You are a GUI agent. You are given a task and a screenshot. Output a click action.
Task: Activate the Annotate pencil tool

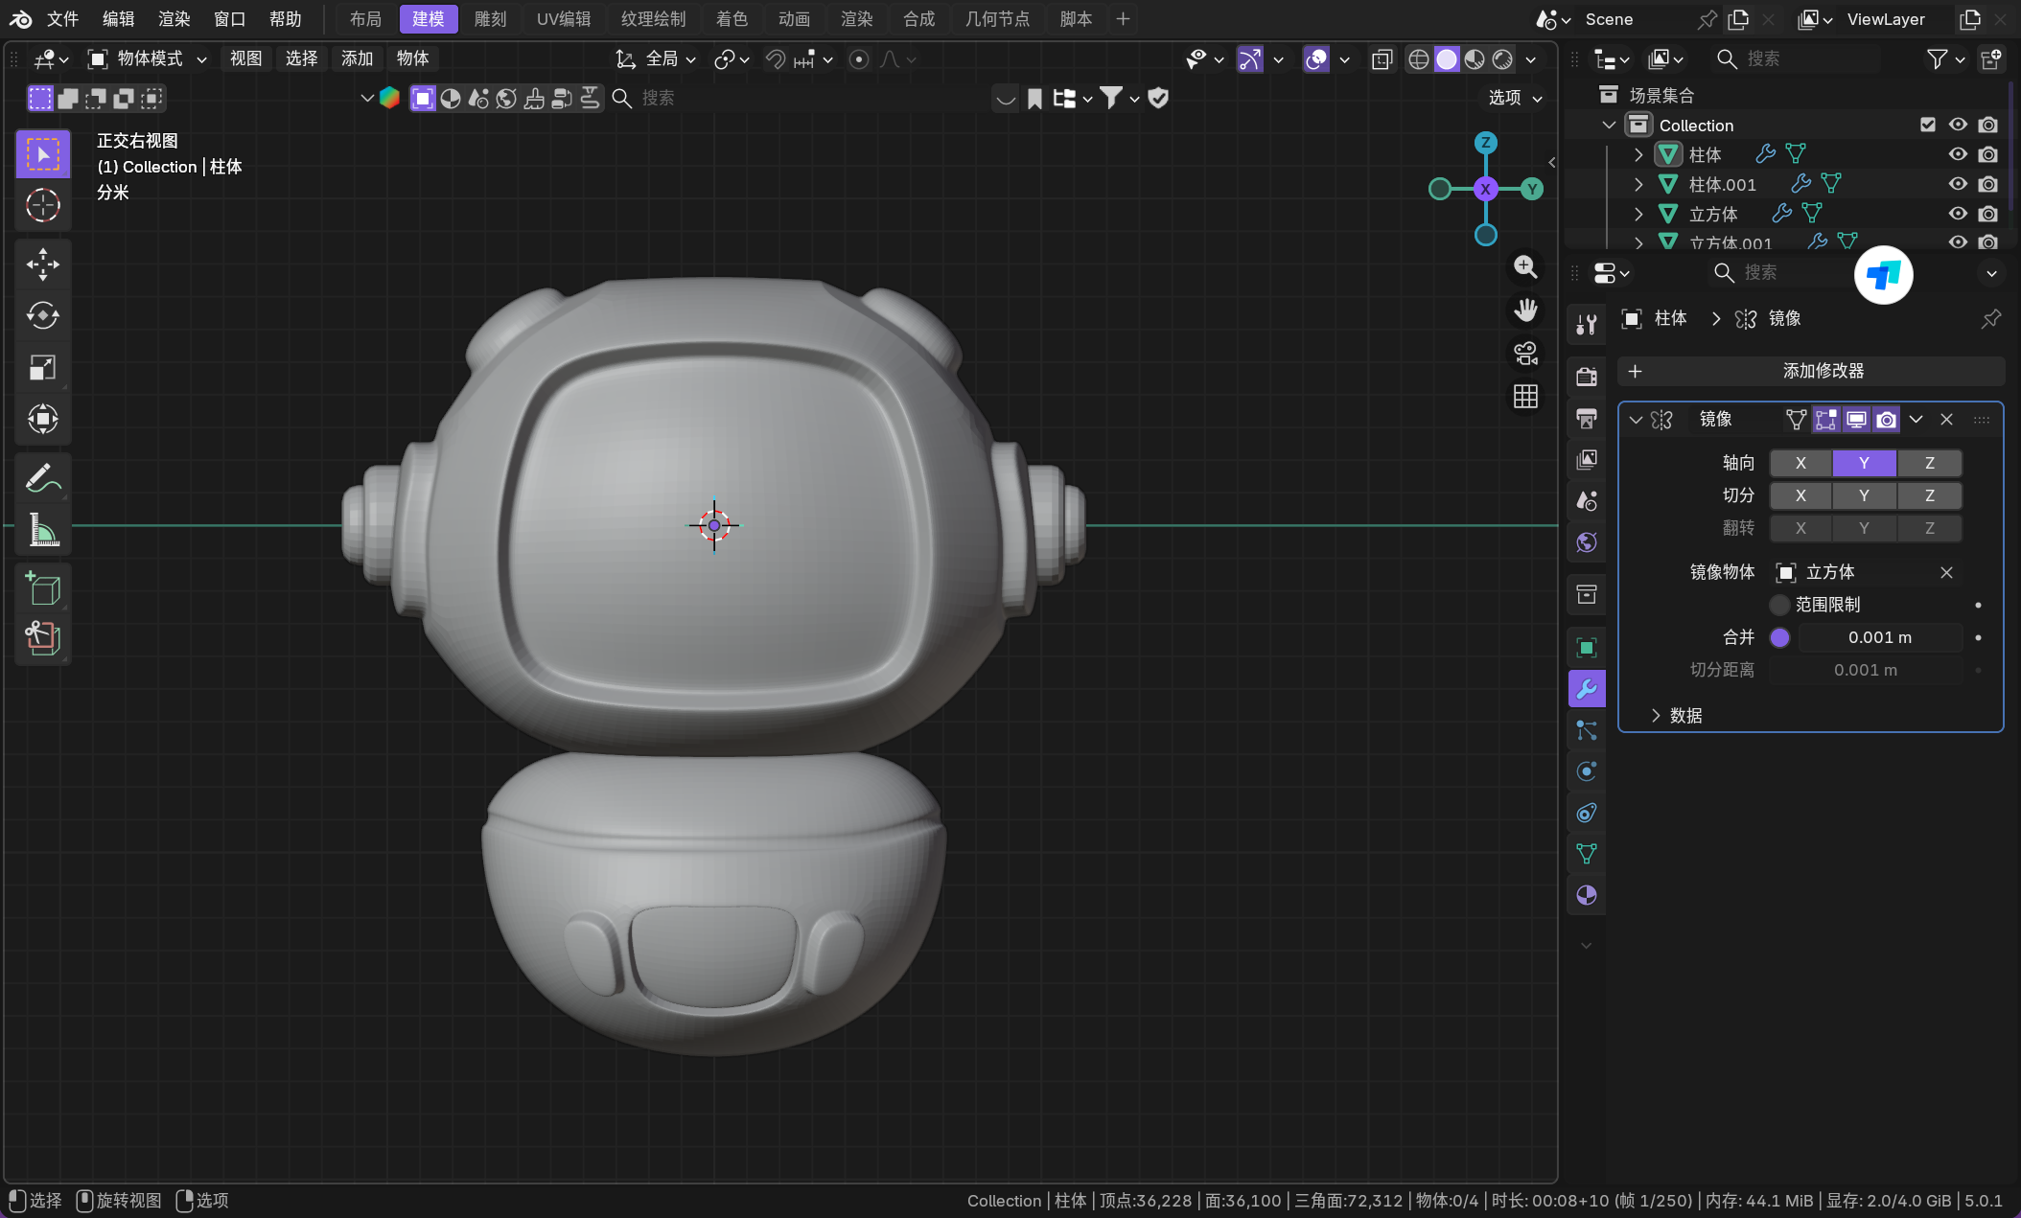pyautogui.click(x=42, y=476)
